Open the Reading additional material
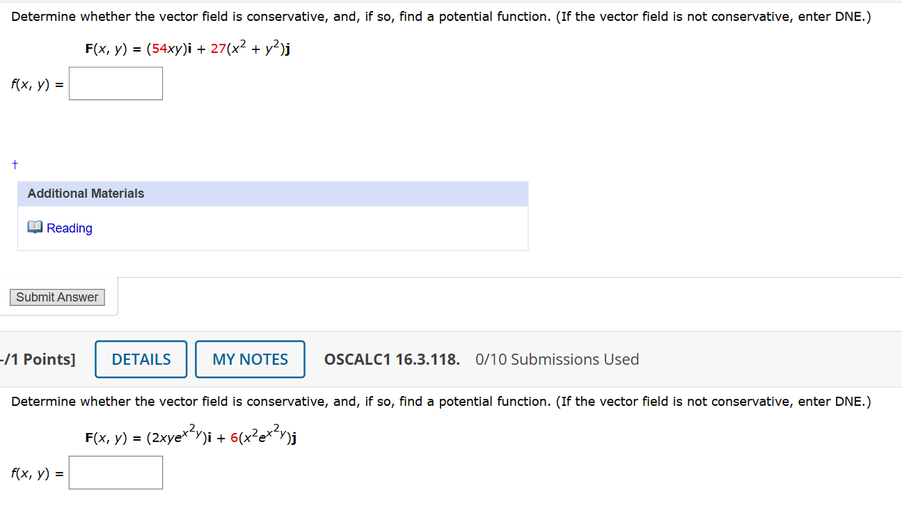 pyautogui.click(x=69, y=228)
